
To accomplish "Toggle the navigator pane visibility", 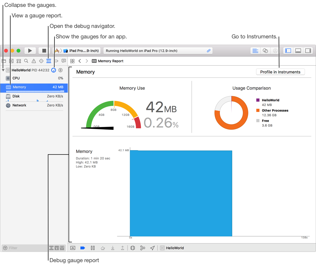I will point(288,51).
